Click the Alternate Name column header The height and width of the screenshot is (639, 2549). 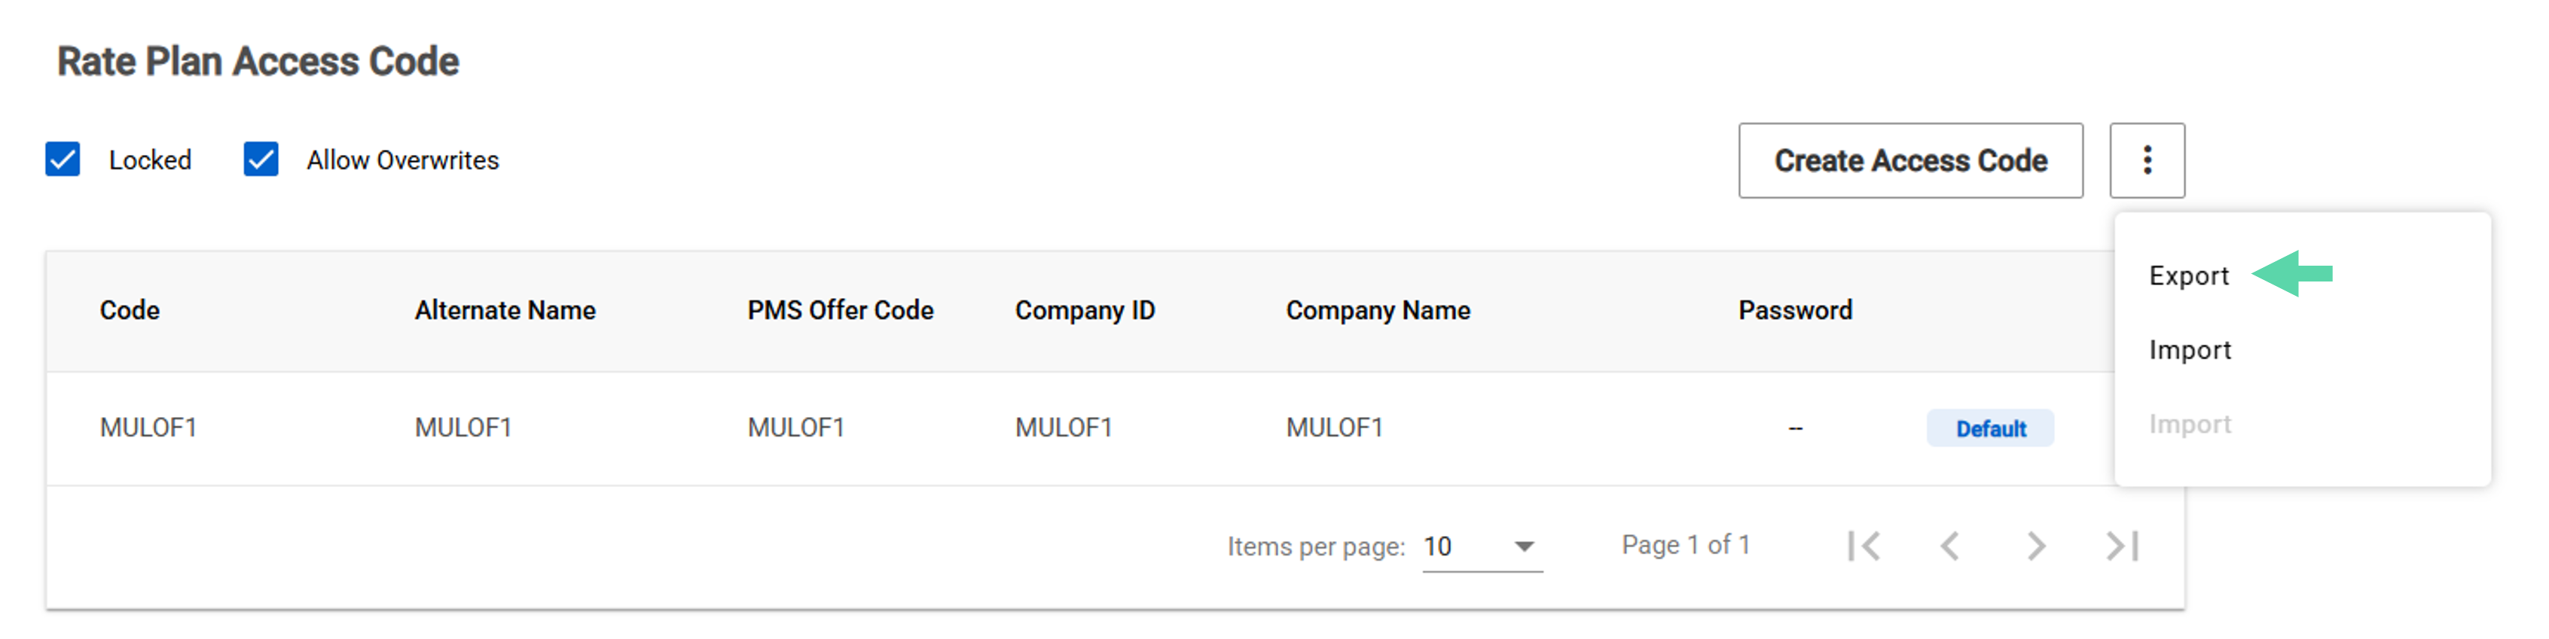505,311
